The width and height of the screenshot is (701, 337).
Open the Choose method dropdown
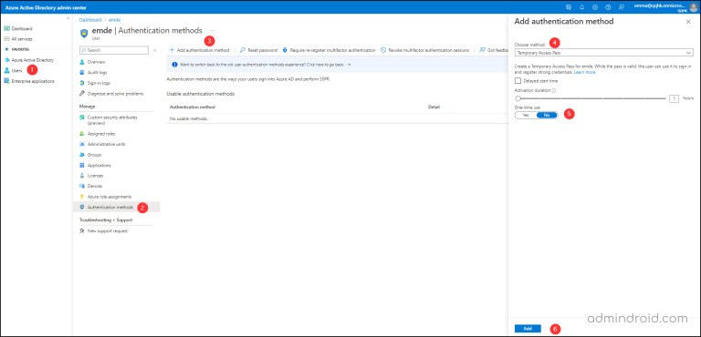point(603,53)
